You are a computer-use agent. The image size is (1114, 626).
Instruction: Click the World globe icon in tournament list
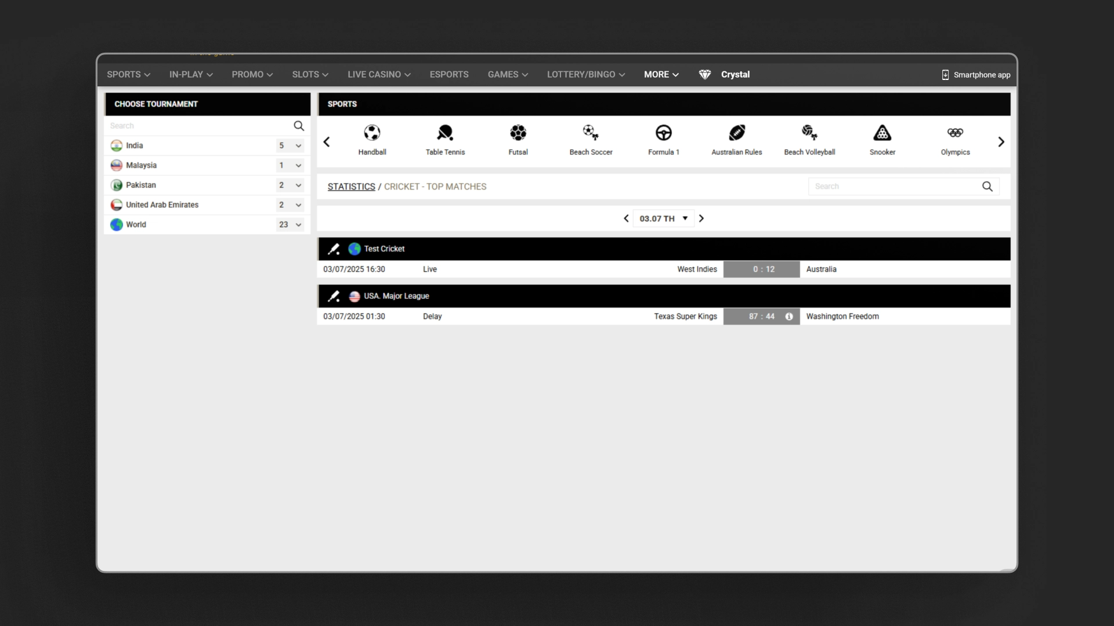pos(117,224)
